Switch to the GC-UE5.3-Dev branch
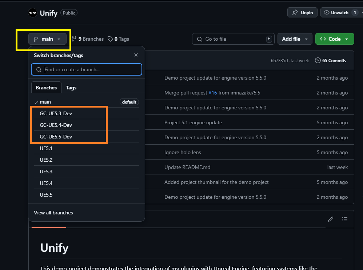The height and width of the screenshot is (270, 363). click(x=87, y=113)
